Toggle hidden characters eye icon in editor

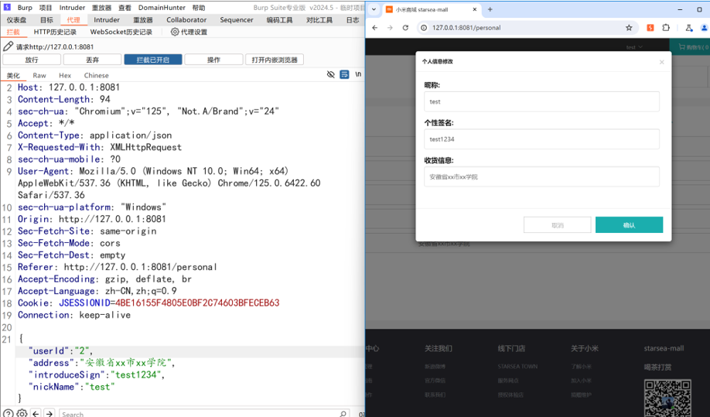click(331, 75)
